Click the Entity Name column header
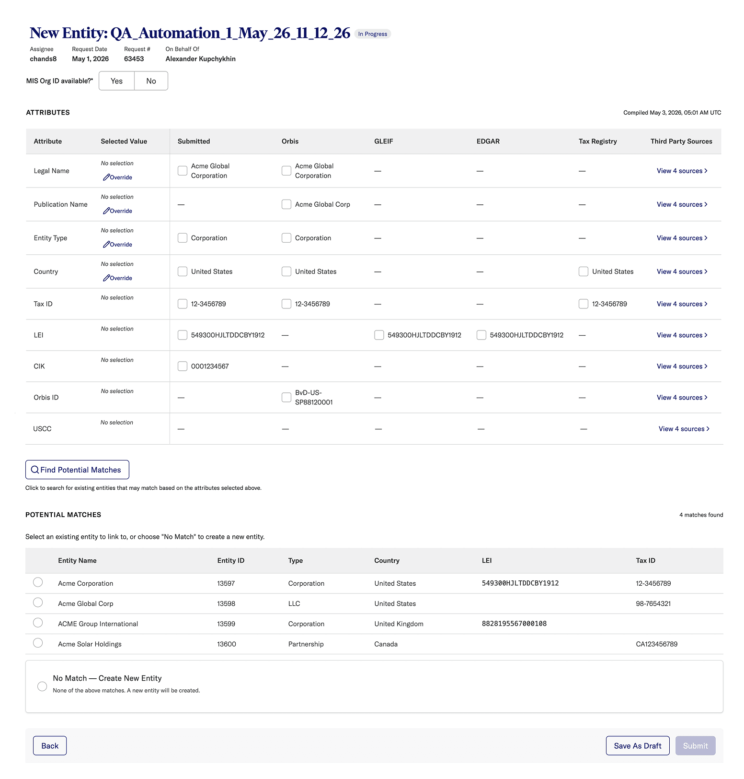 pyautogui.click(x=77, y=560)
